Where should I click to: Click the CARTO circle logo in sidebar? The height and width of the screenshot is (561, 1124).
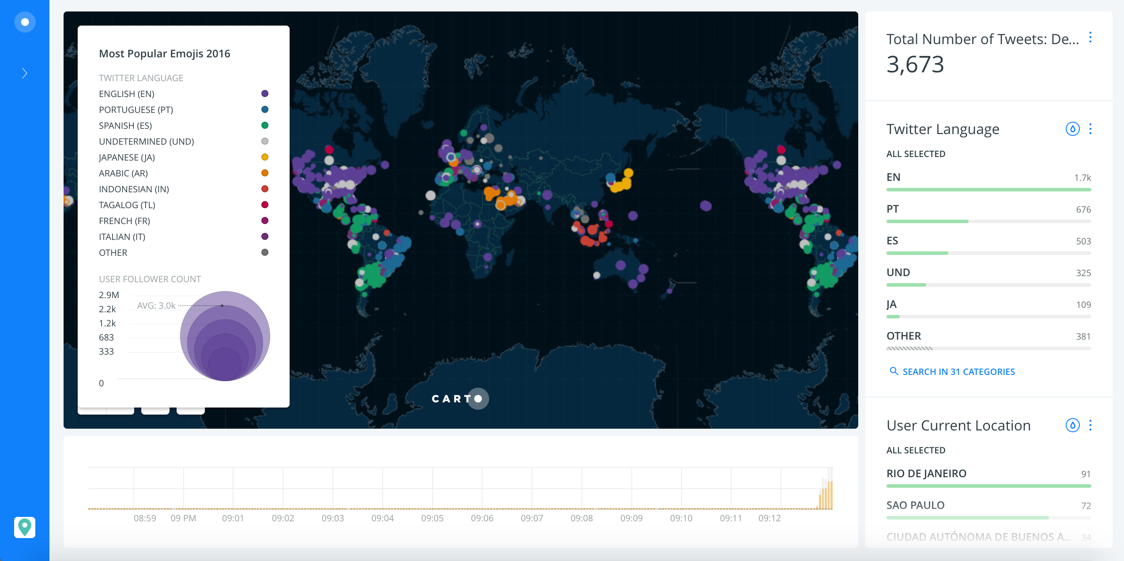pyautogui.click(x=25, y=22)
